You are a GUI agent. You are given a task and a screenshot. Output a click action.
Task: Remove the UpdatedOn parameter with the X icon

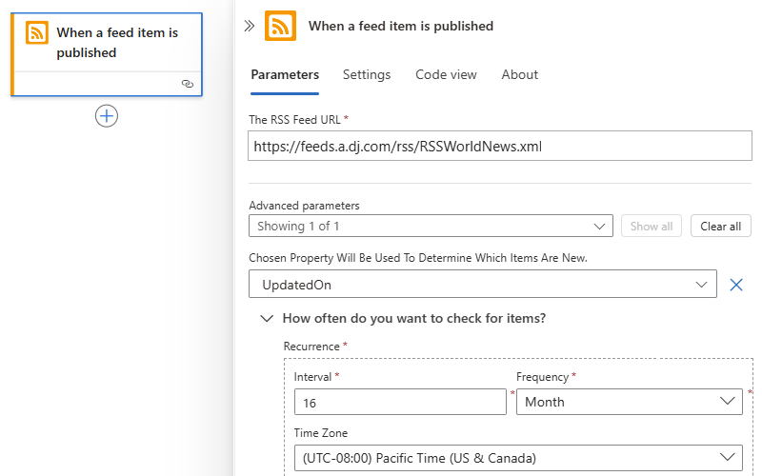(x=736, y=285)
